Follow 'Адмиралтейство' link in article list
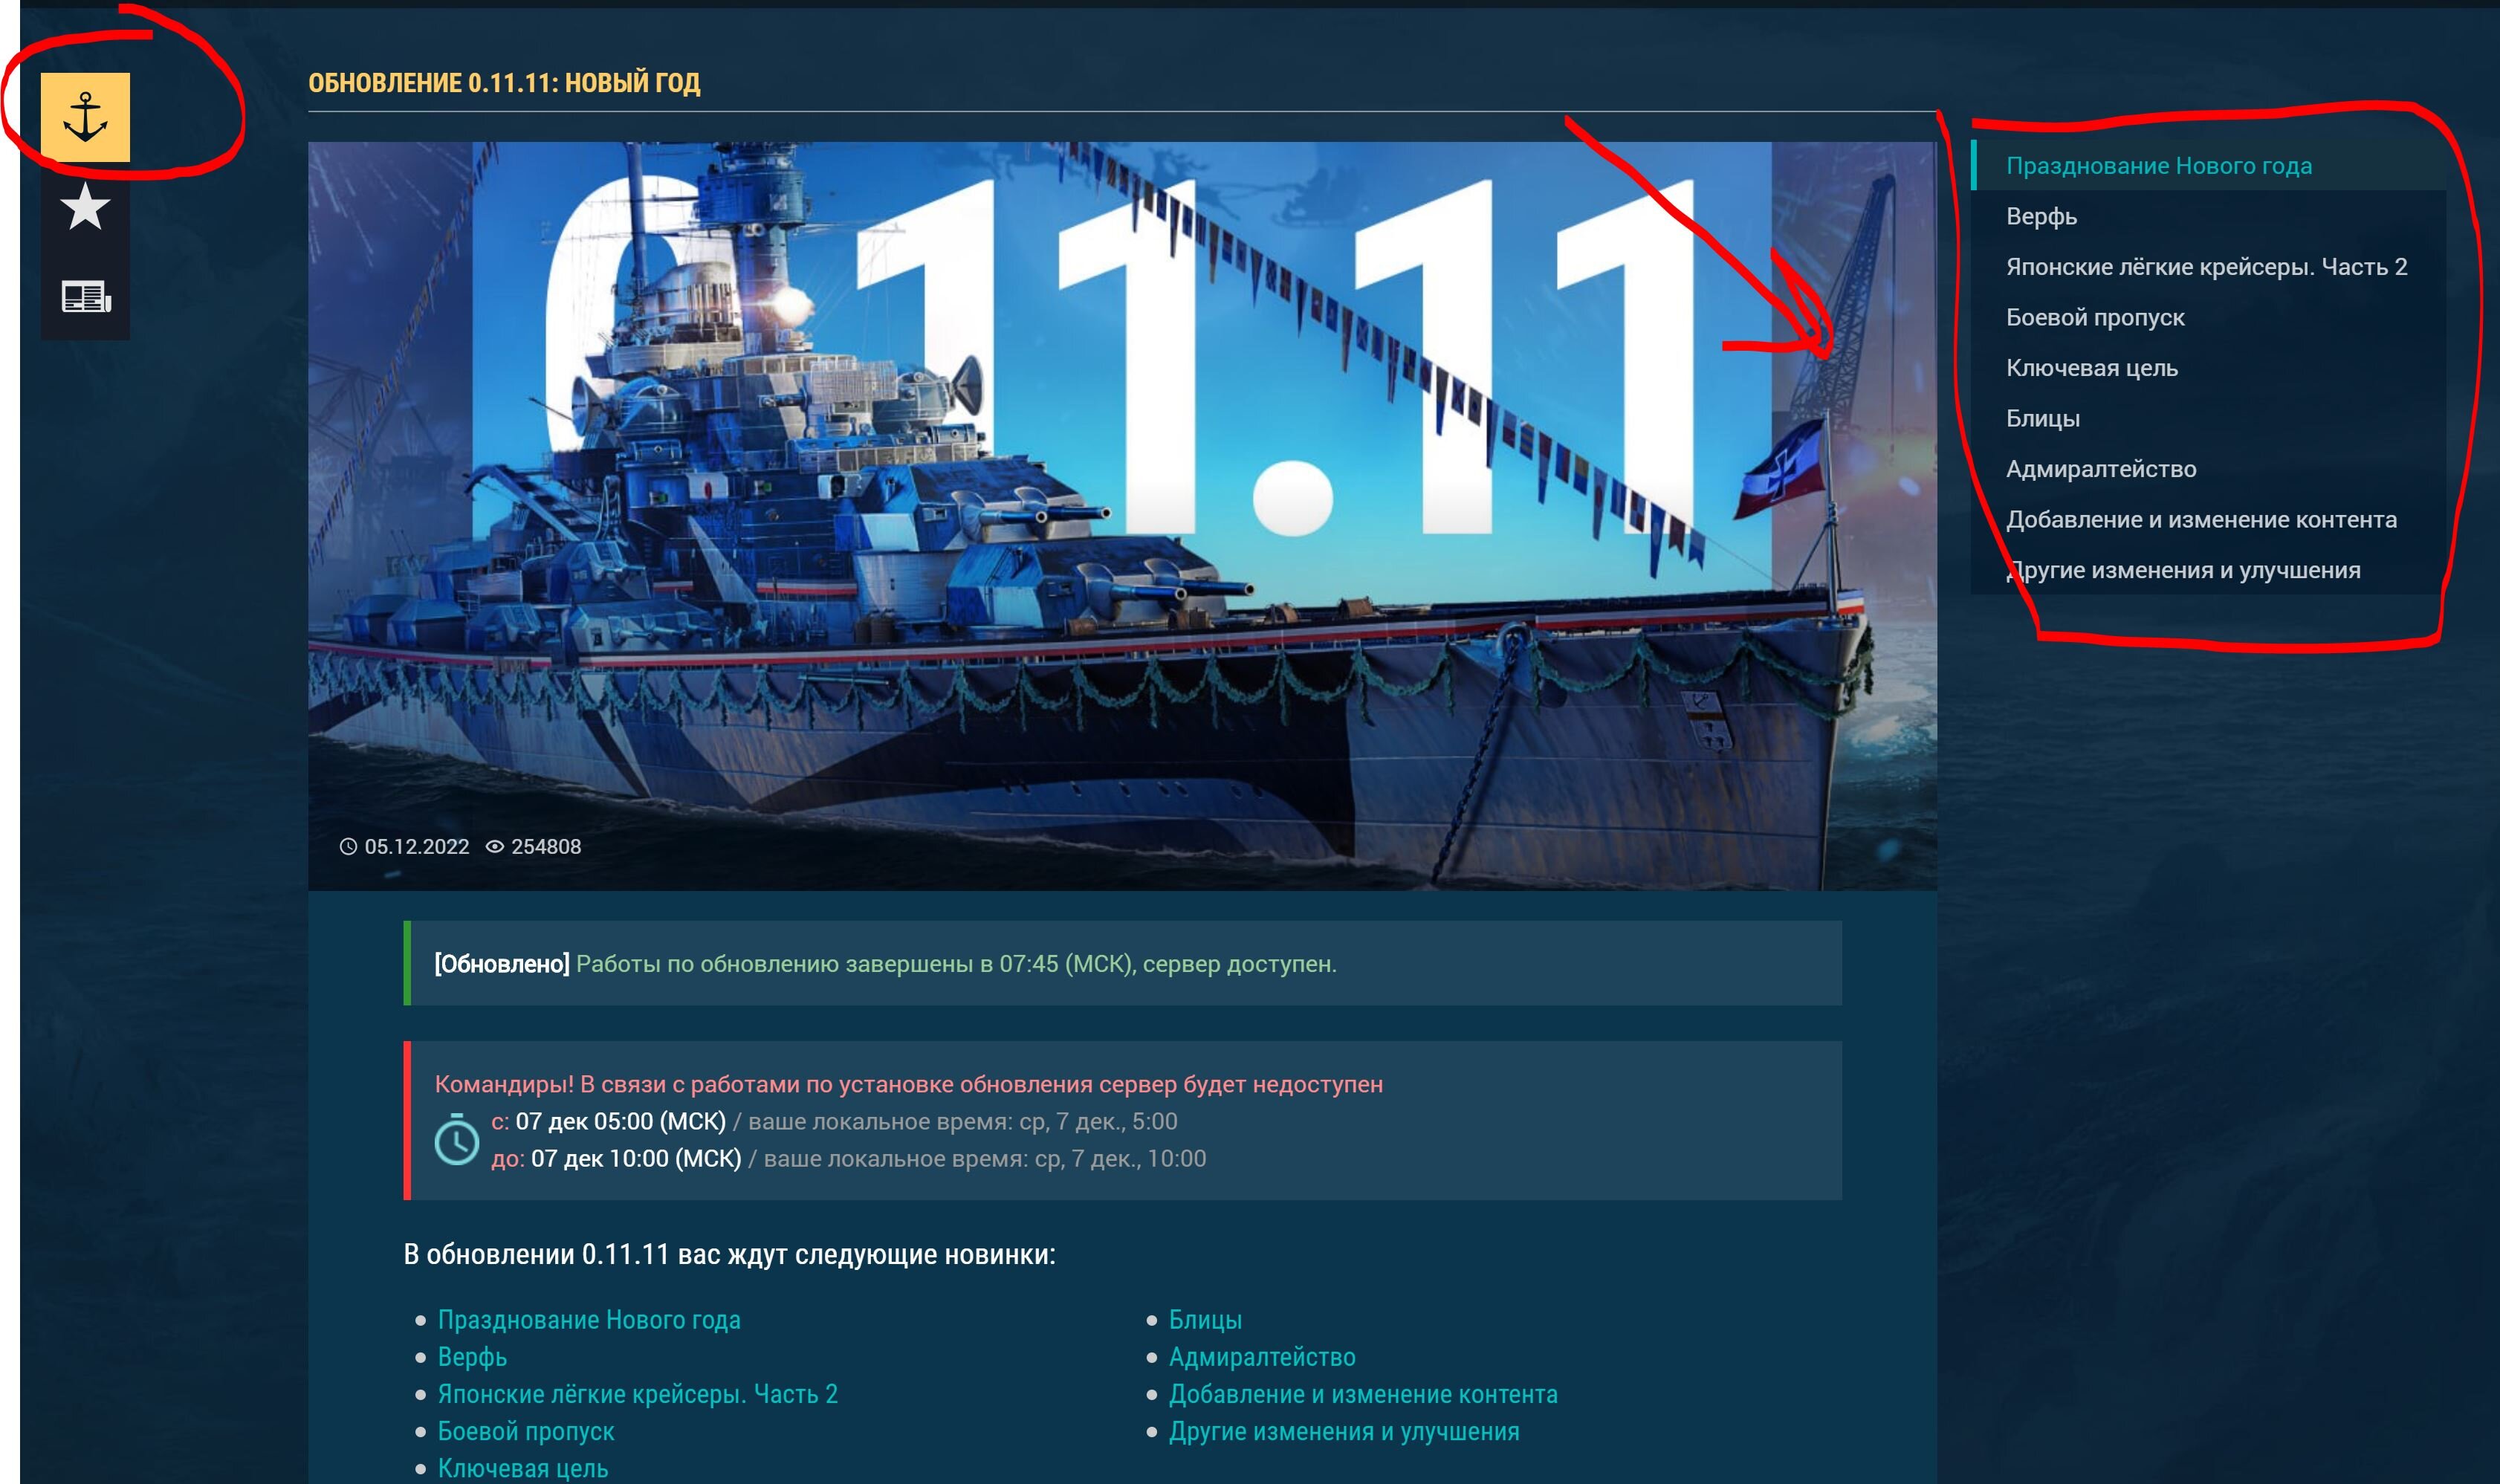 [x=1262, y=1357]
